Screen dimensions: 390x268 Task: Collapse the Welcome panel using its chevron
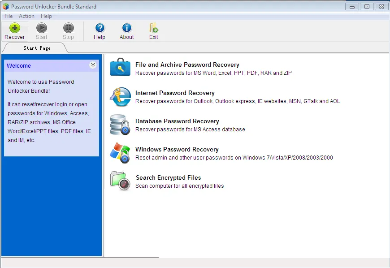point(93,65)
